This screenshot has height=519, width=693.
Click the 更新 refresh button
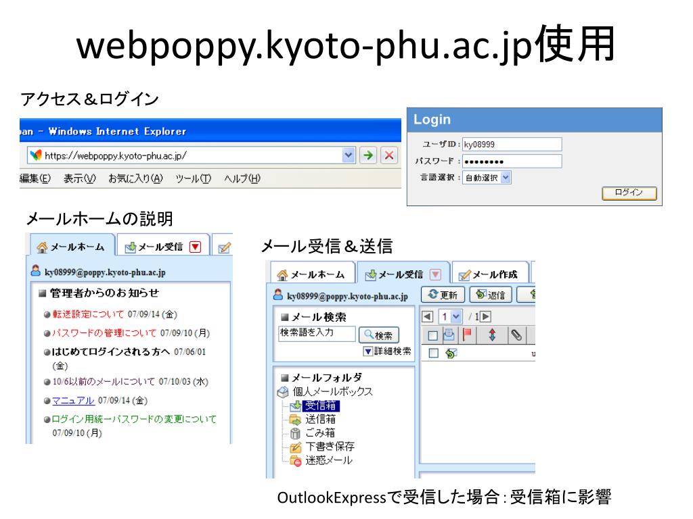coord(443,295)
